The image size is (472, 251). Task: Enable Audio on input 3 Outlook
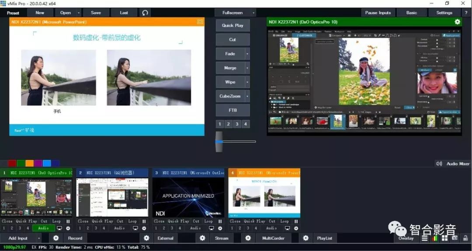[x=195, y=228]
